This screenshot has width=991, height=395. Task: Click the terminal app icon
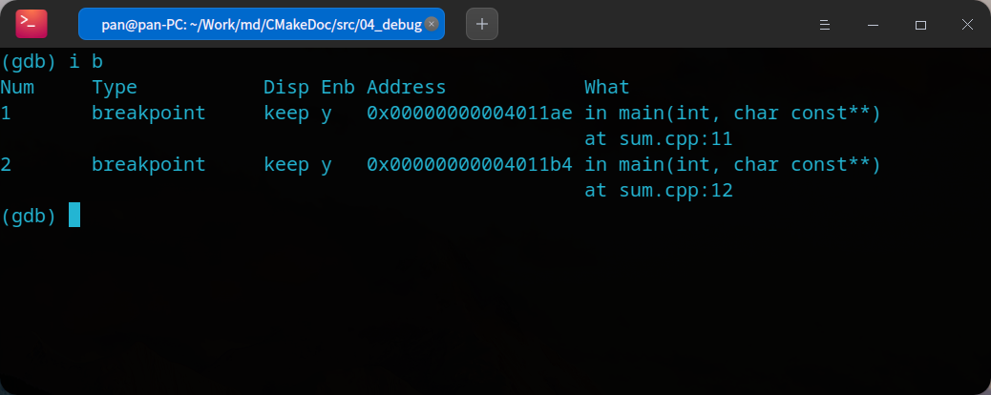(x=31, y=24)
